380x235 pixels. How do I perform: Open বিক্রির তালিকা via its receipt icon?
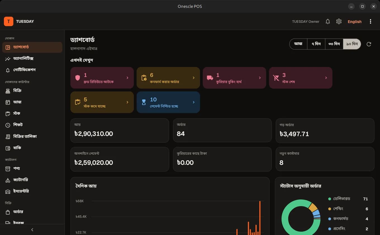8,136
